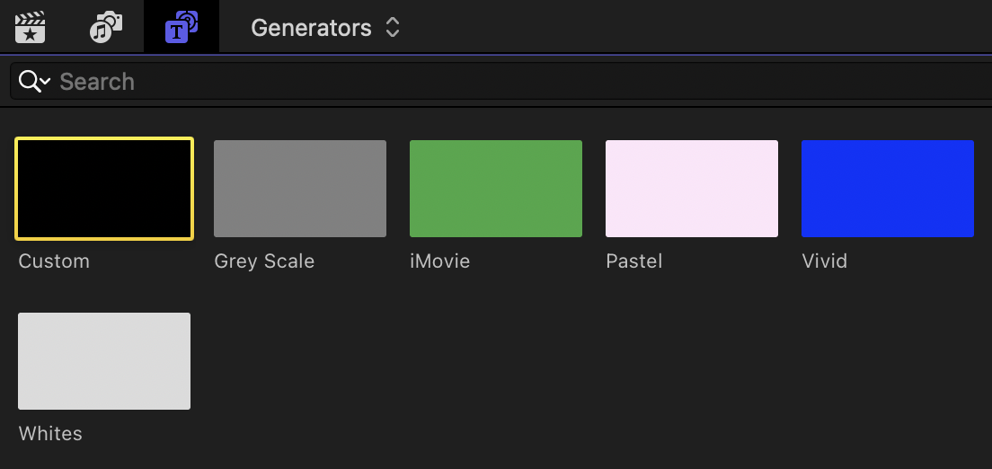Image resolution: width=992 pixels, height=469 pixels.
Task: Click the magnifying glass search icon
Action: click(28, 82)
